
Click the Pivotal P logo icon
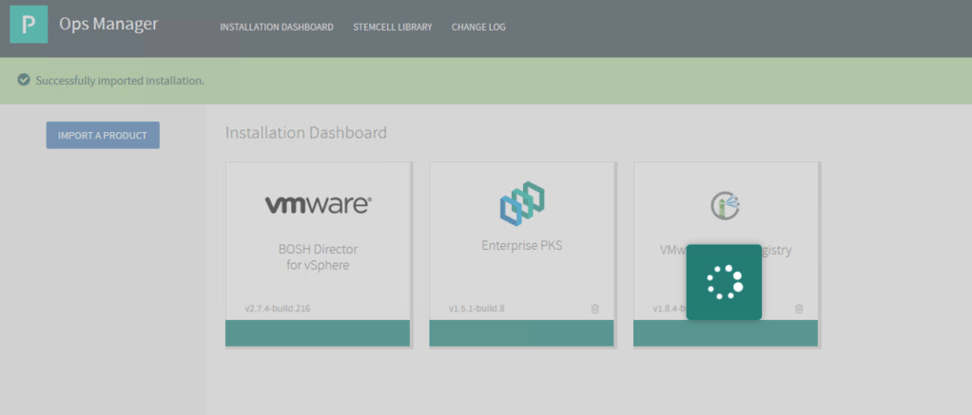tap(29, 25)
